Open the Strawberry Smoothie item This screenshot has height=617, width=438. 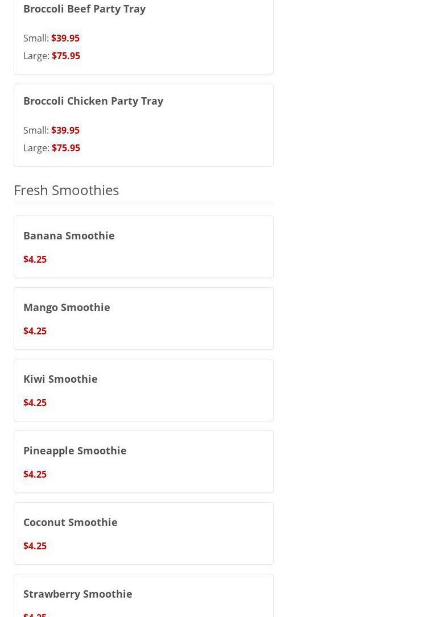(x=78, y=594)
